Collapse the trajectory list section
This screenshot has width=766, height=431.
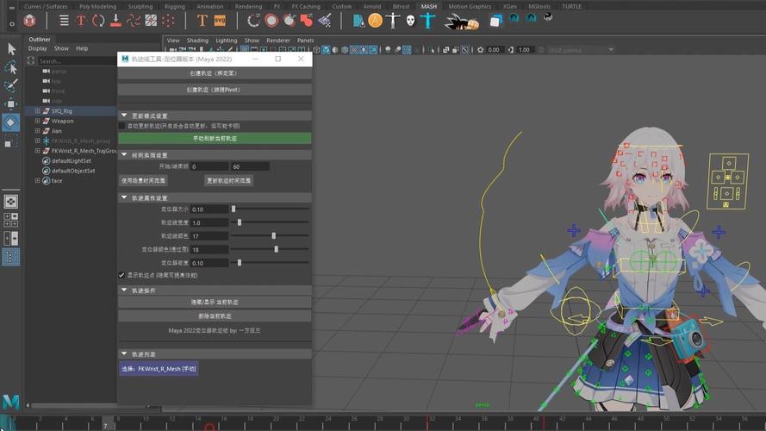click(x=124, y=353)
